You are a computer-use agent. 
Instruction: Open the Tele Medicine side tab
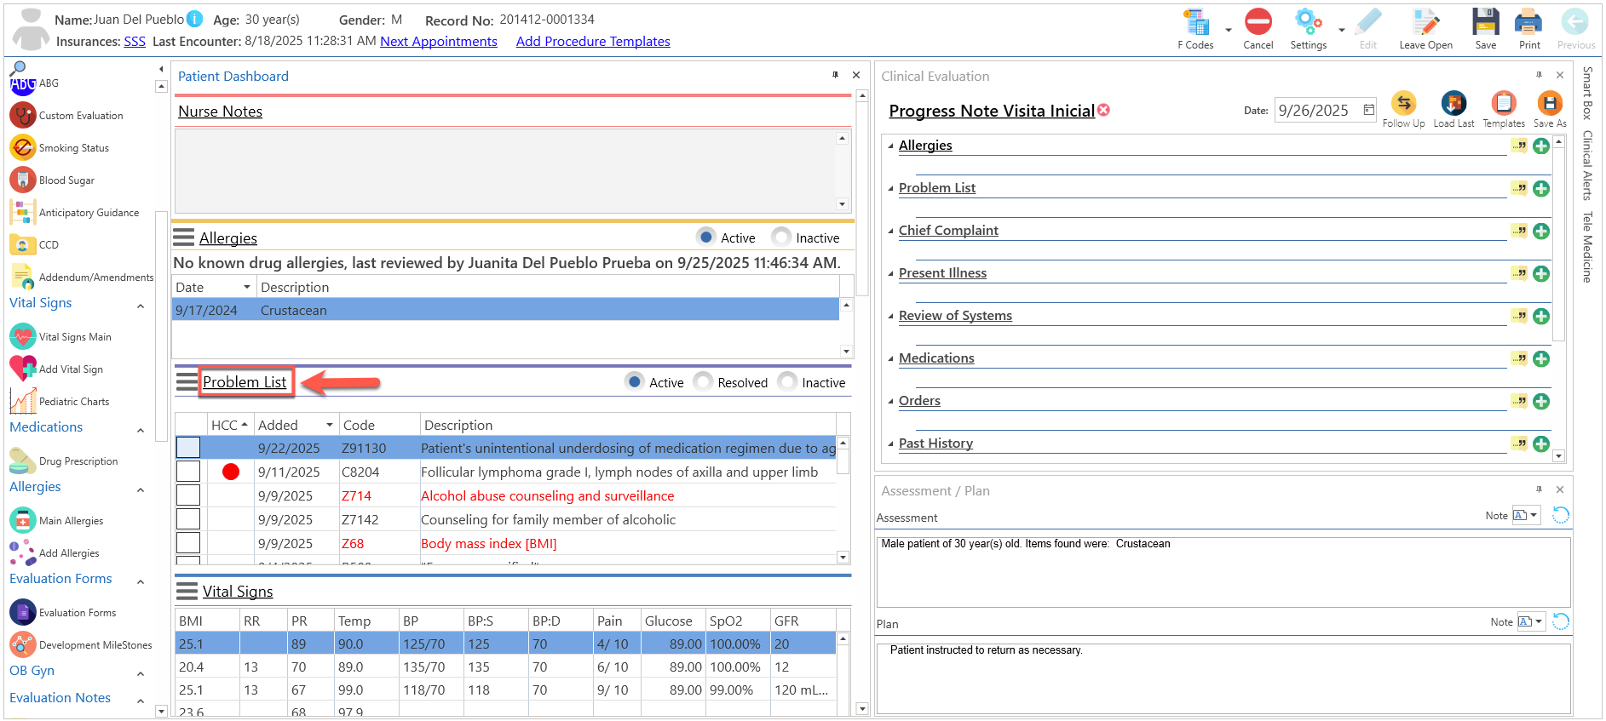coord(1587,247)
